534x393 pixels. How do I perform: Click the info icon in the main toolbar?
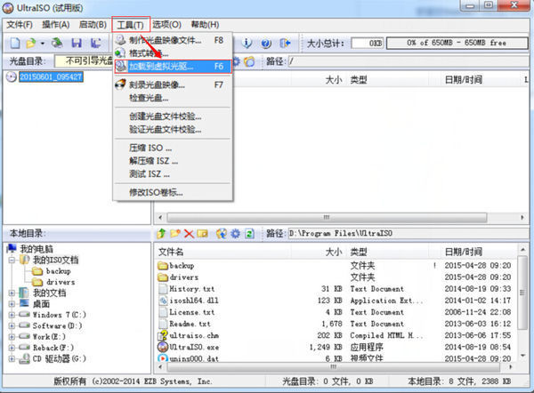coord(247,43)
